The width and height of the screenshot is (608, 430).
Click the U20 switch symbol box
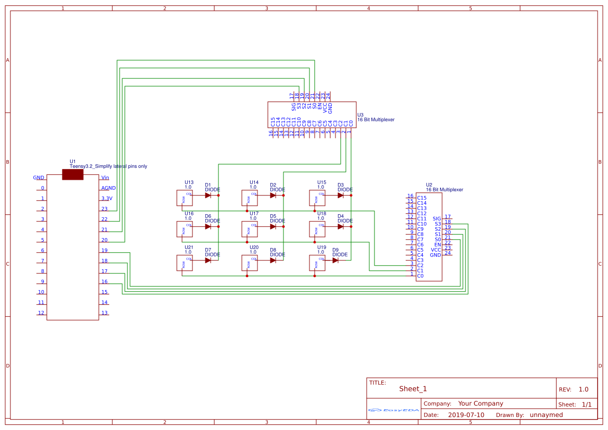coord(250,263)
